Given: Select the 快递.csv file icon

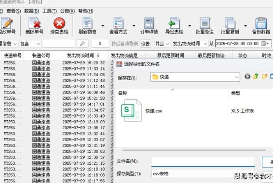Looking at the screenshot, I should pyautogui.click(x=131, y=111).
